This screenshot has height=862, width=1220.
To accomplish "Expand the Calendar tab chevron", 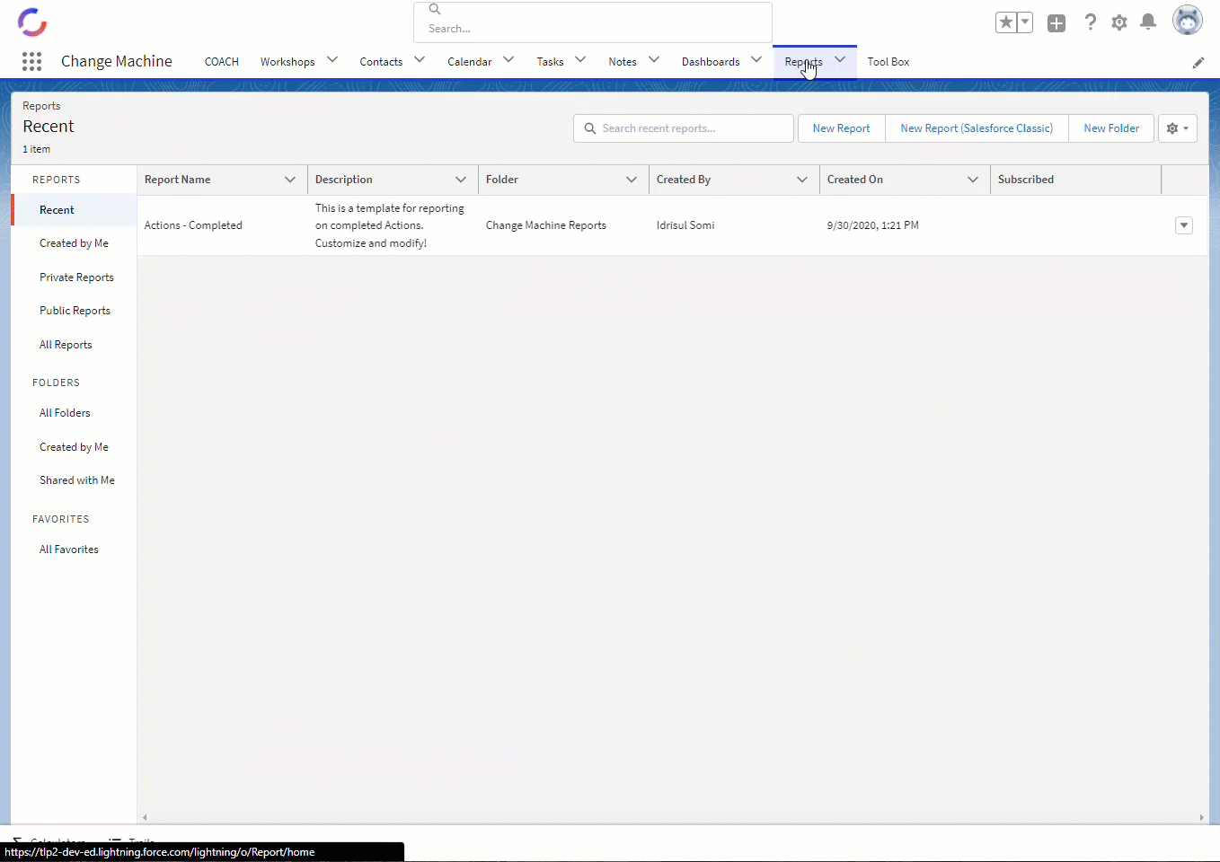I will pos(508,60).
